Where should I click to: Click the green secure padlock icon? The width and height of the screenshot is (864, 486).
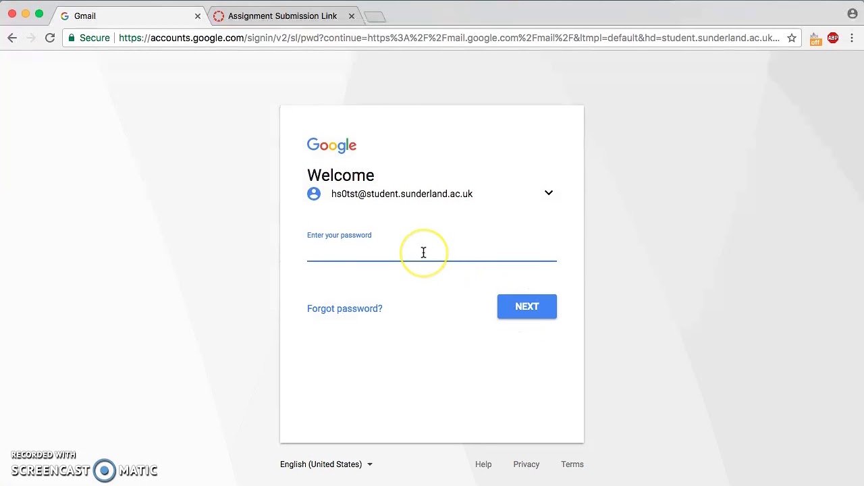(72, 38)
